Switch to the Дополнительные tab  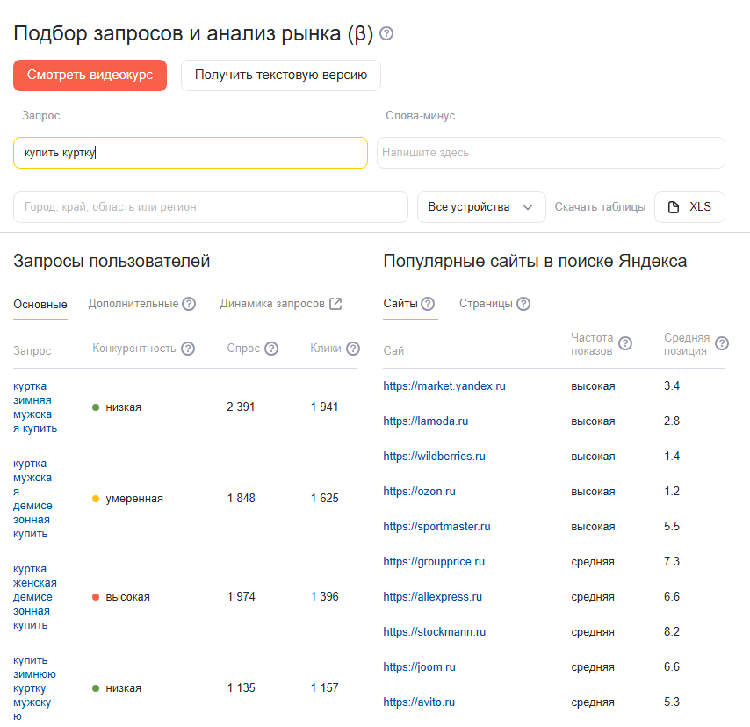click(x=133, y=304)
